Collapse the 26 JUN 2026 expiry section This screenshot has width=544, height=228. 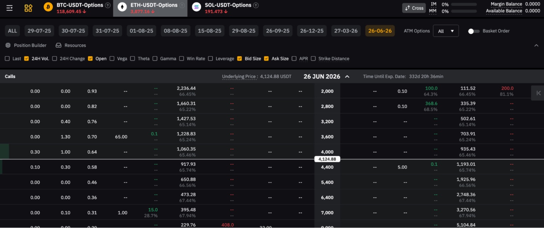347,76
